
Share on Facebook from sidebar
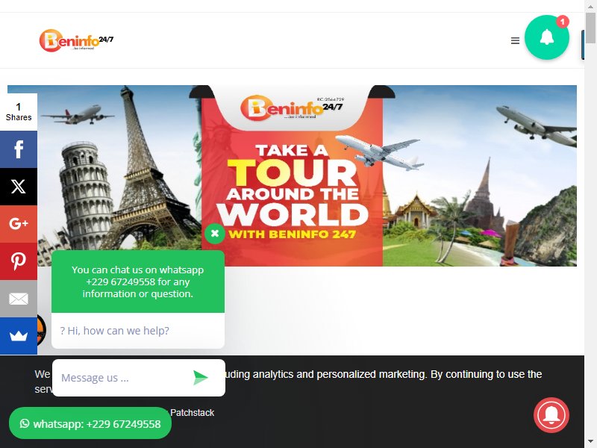click(x=19, y=149)
